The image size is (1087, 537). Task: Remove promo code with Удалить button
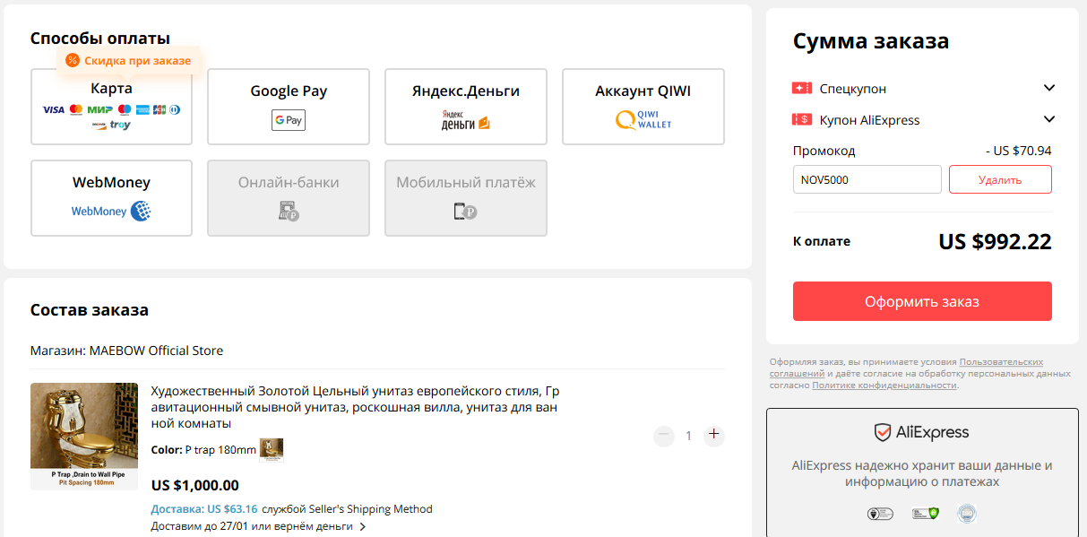click(1000, 179)
